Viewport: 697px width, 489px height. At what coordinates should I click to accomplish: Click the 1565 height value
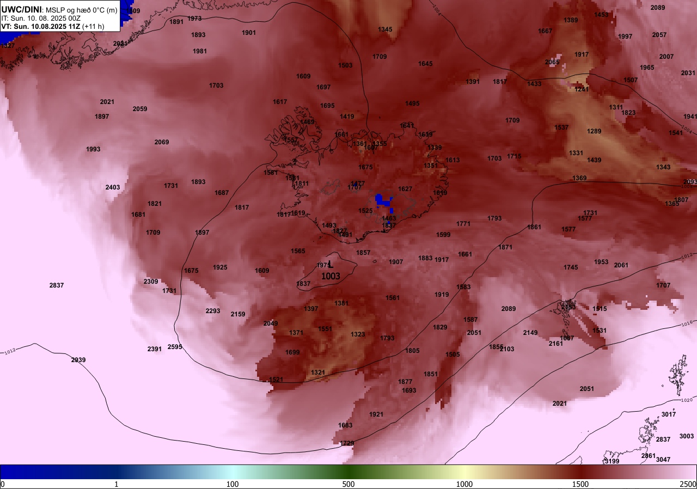coord(298,251)
